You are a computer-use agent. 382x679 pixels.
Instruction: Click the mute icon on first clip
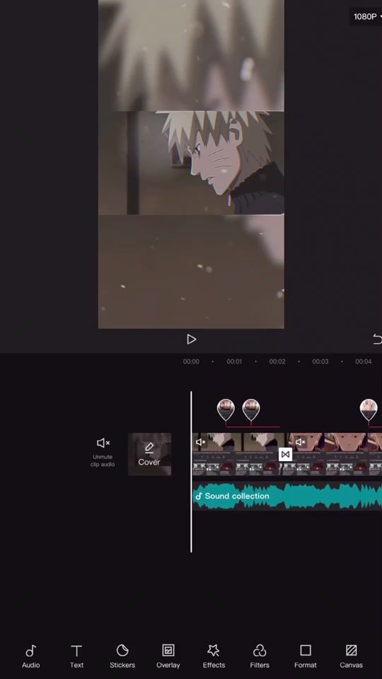(x=200, y=442)
